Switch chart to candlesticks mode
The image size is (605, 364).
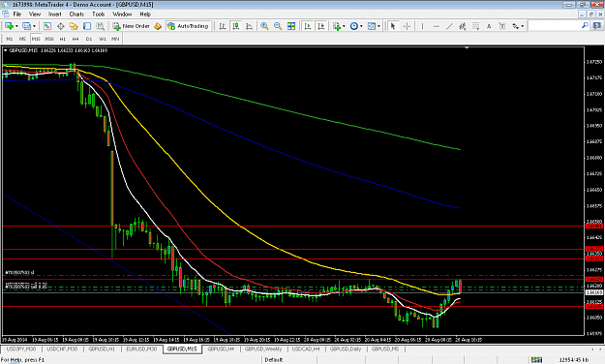[x=236, y=26]
